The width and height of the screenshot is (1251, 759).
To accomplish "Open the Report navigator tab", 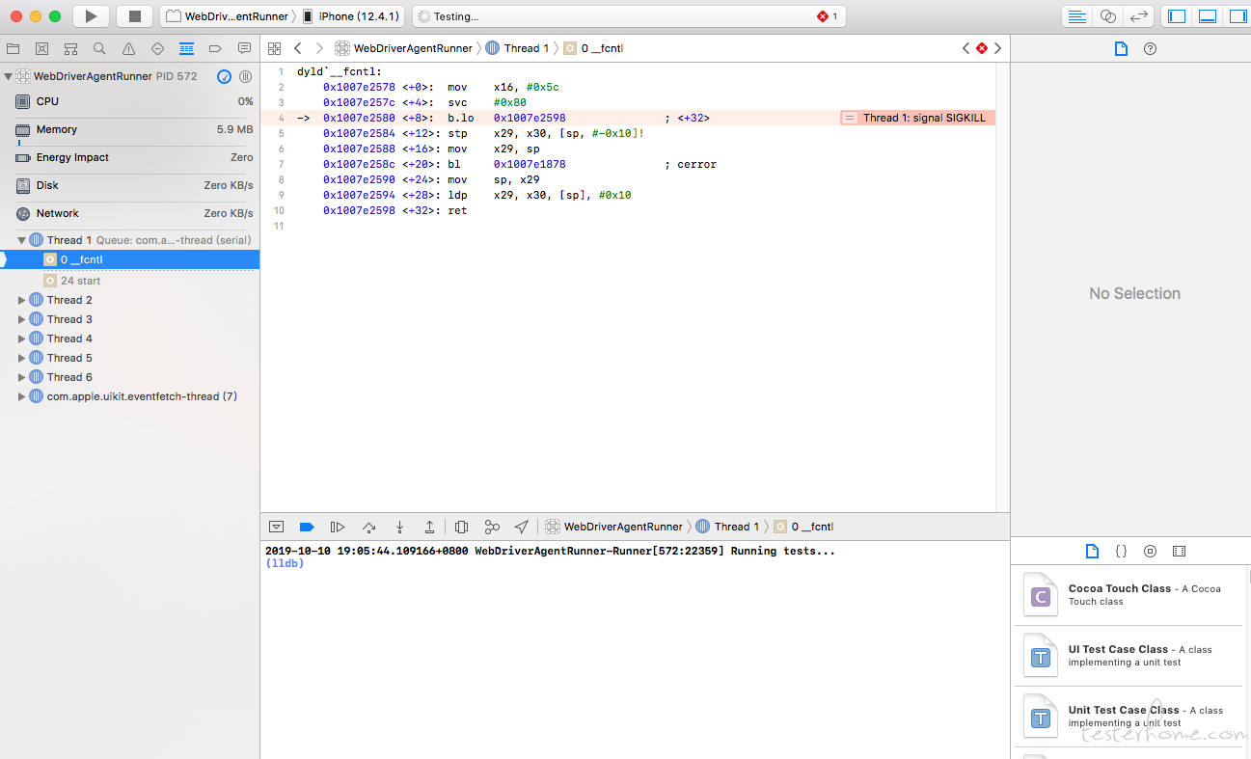I will point(244,48).
